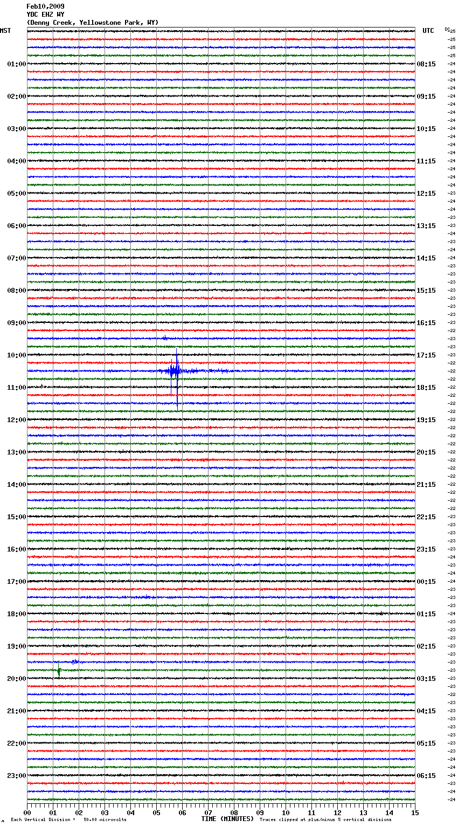Viewport: 458px width, 827px height.
Task: Click minute tick label 06 on time axis
Action: coord(182,812)
